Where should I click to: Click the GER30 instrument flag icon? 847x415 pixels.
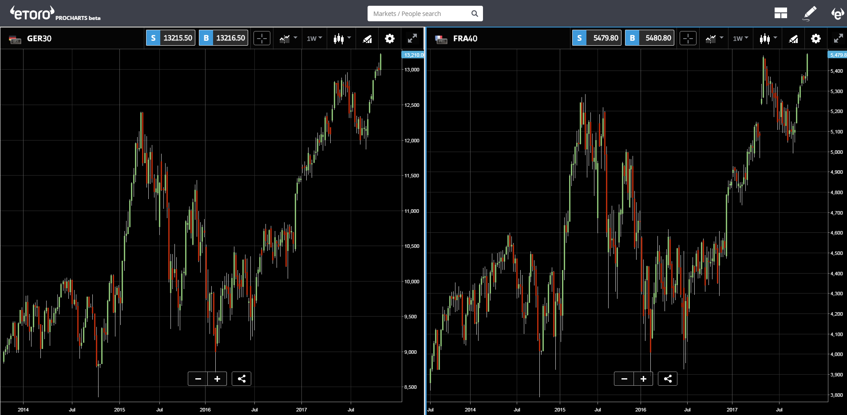(x=15, y=39)
